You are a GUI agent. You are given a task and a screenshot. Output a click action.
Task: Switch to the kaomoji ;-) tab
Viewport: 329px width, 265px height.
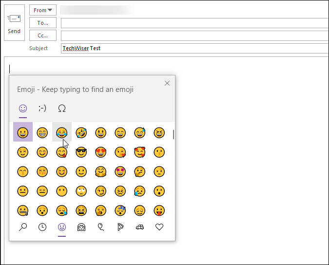pyautogui.click(x=42, y=108)
